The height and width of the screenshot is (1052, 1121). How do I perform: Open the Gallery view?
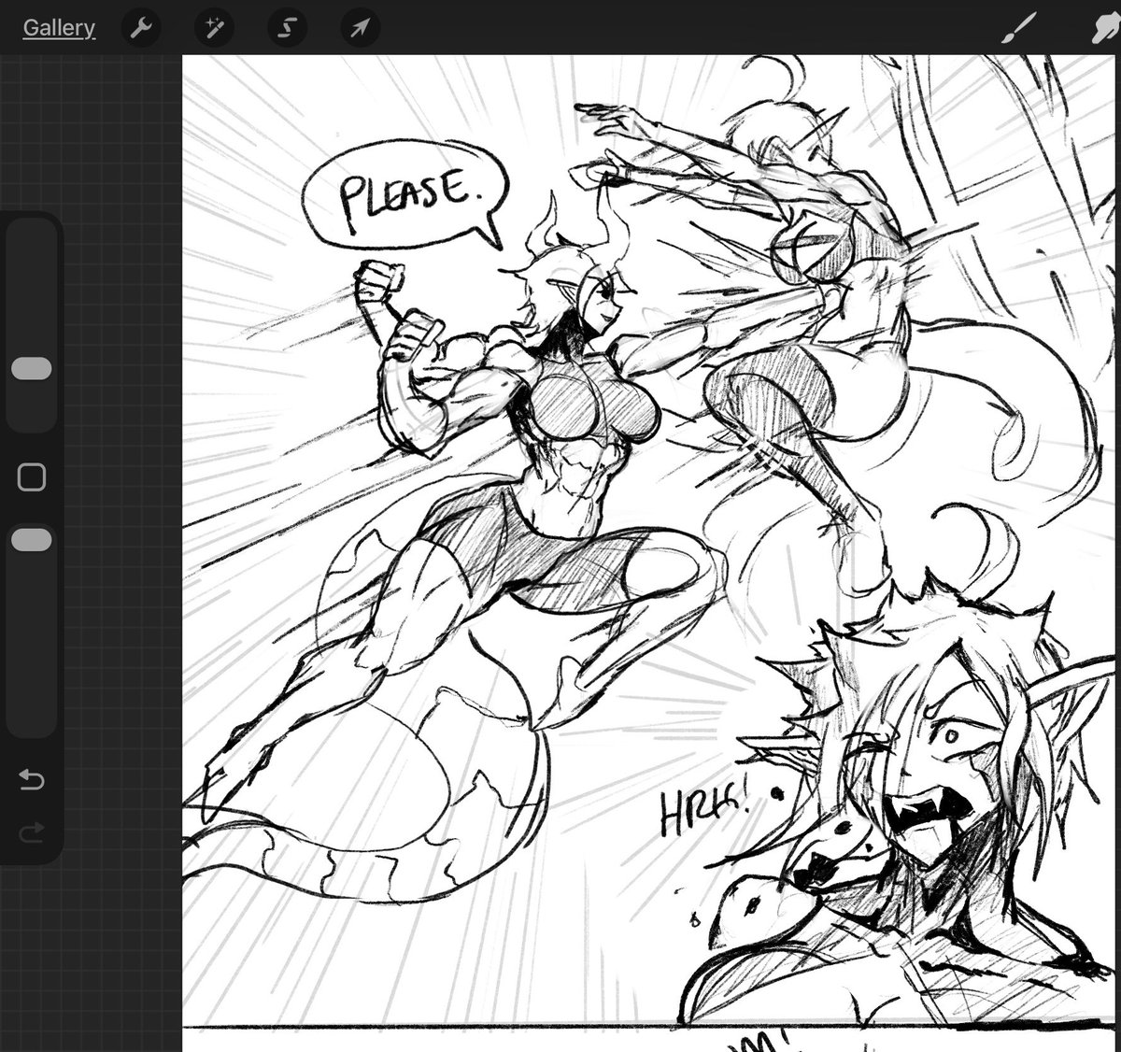click(59, 28)
